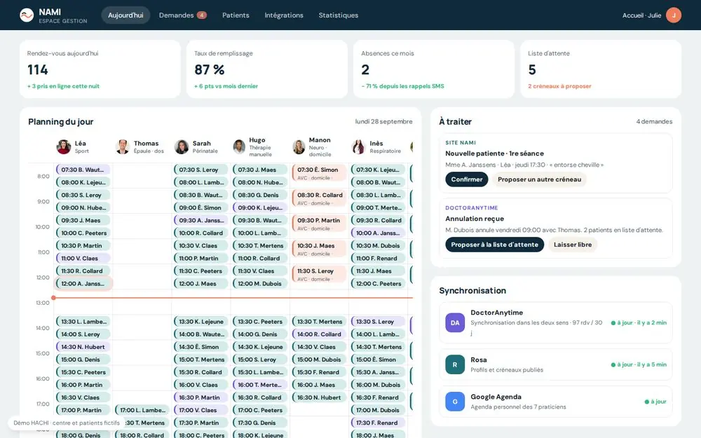The width and height of the screenshot is (701, 438).
Task: Open Julie's orange profile avatar
Action: click(x=673, y=15)
